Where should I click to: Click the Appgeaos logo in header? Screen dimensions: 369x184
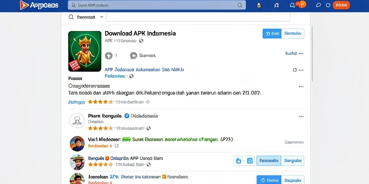pos(39,5)
